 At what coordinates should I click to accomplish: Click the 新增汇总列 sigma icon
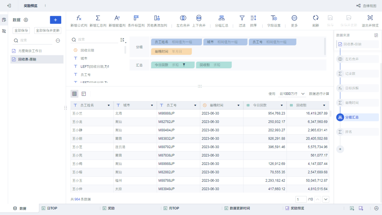(x=98, y=18)
